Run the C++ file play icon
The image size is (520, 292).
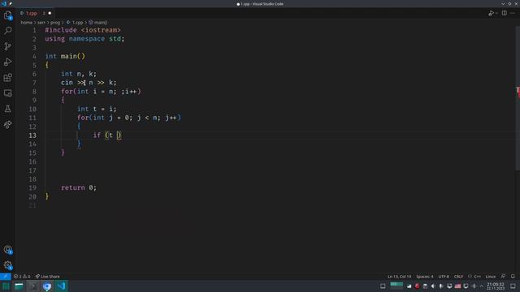coord(491,13)
